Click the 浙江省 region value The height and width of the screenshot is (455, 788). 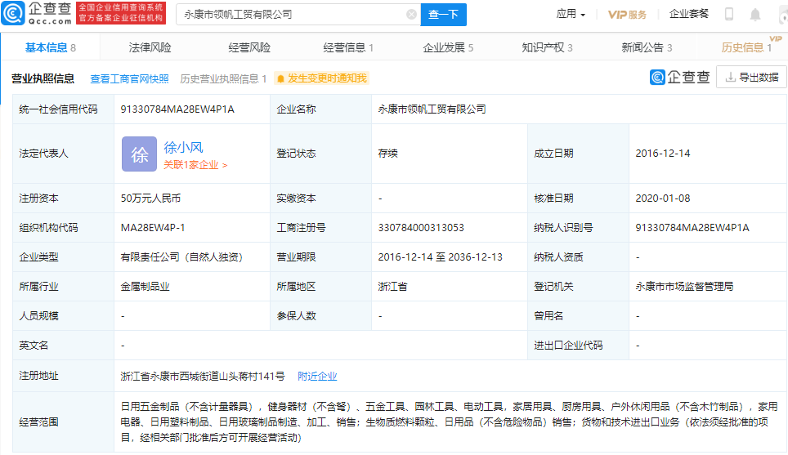coord(392,287)
